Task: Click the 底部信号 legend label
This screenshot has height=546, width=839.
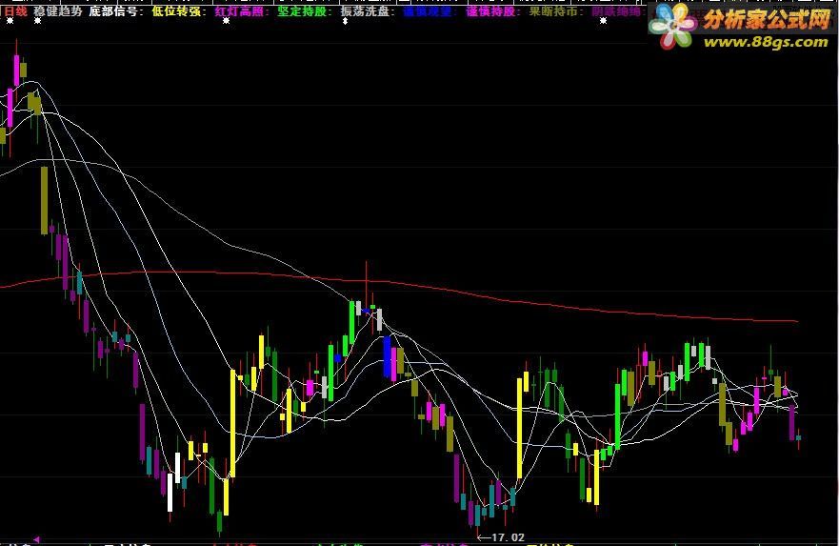Action: click(116, 11)
